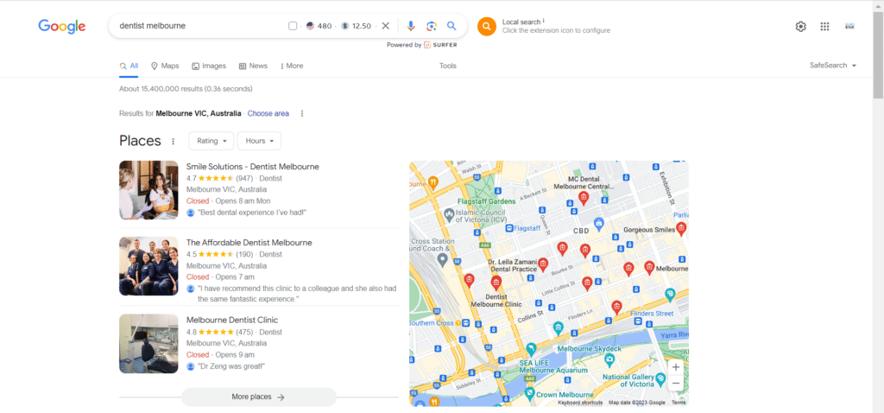884x413 pixels.
Task: Click the Surfer search volume value 480
Action: pyautogui.click(x=325, y=26)
